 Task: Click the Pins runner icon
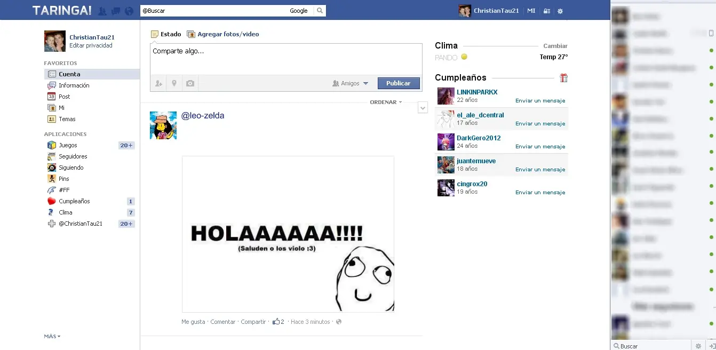pos(52,179)
